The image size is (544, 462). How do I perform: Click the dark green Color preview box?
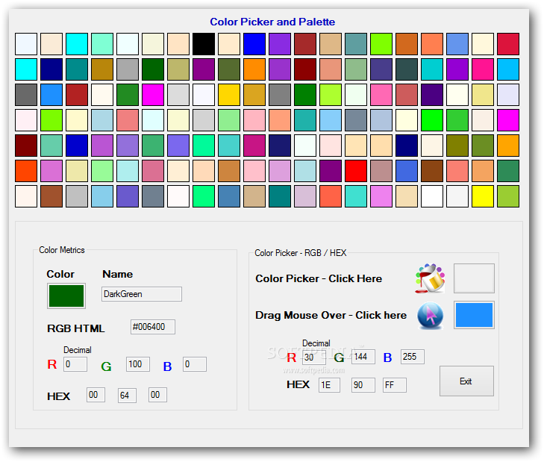coord(66,296)
